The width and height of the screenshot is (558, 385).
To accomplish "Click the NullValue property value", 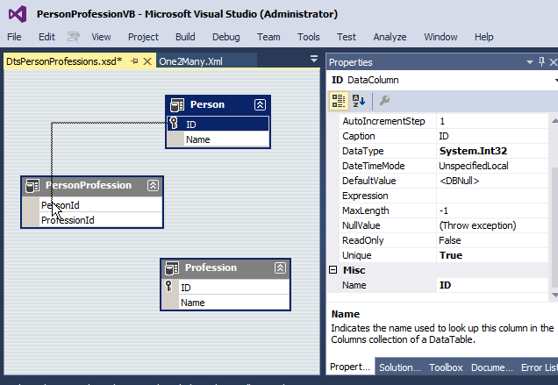I will click(x=492, y=225).
